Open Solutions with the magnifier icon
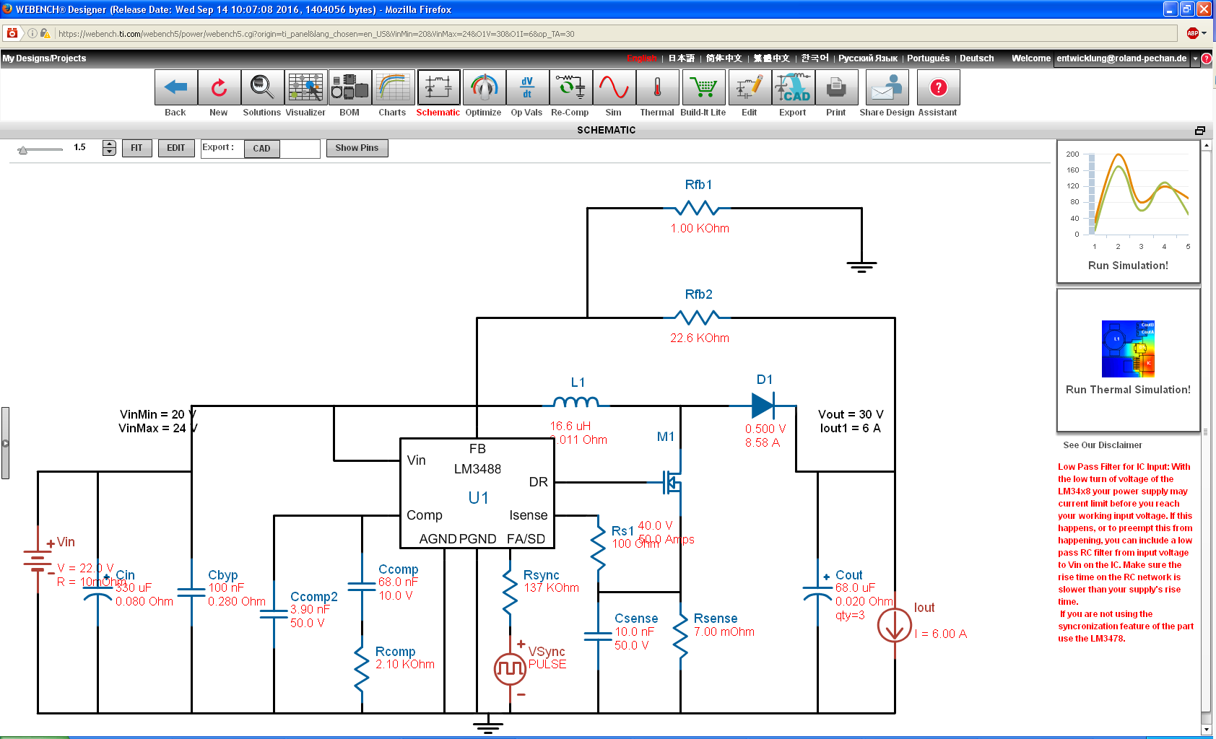The image size is (1216, 739). tap(262, 88)
